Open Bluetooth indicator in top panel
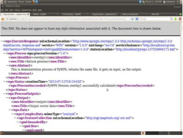This screenshot has height=138, width=183. point(140,2)
